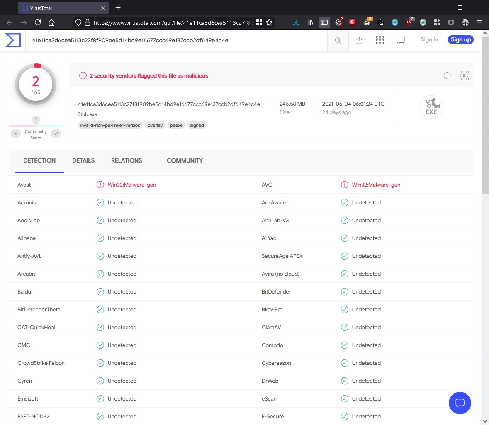Click the ESET-NOD32 vendor name
Screen dimensions: 489x425
click(33, 417)
